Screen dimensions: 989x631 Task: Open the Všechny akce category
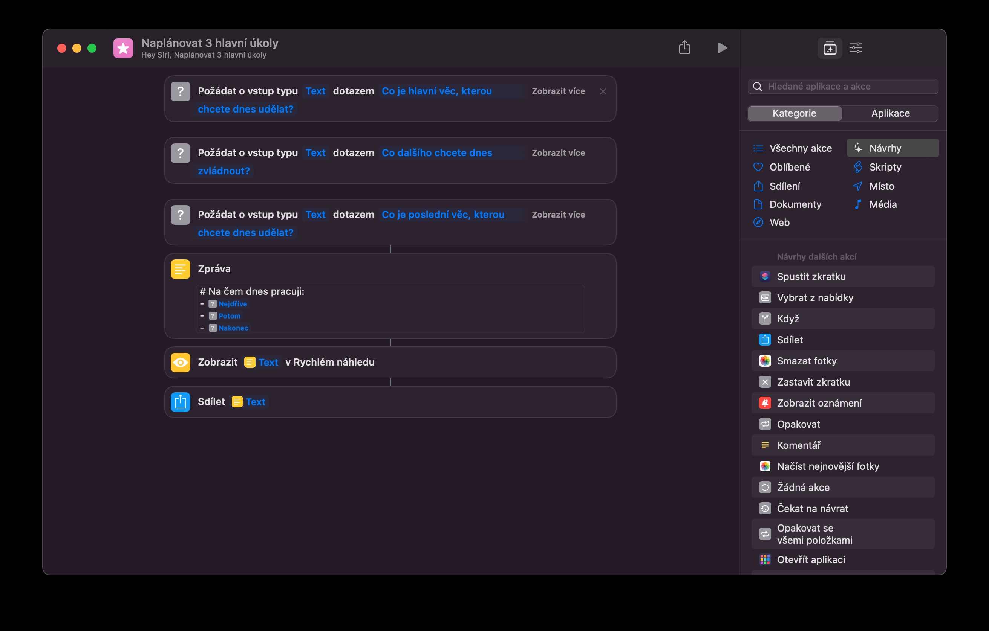click(800, 148)
